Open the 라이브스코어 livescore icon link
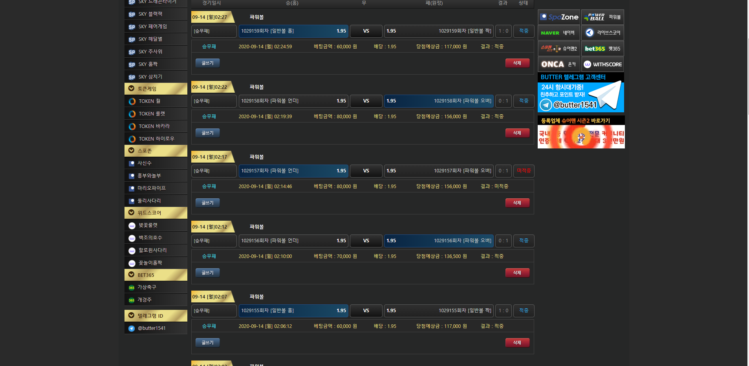Viewport: 749px width, 366px height. click(602, 33)
